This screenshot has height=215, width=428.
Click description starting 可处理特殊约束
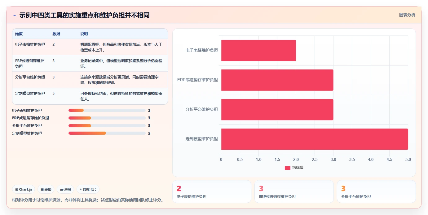(121, 96)
